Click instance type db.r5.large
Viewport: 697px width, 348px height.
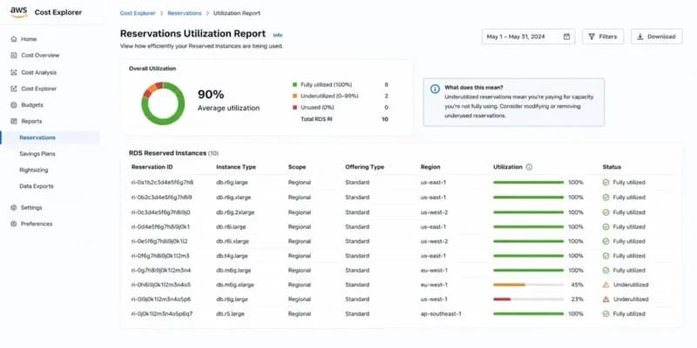tap(229, 314)
